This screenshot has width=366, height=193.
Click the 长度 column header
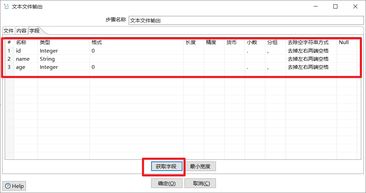click(194, 42)
